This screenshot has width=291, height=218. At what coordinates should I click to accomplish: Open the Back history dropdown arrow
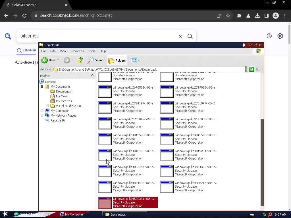(58, 60)
